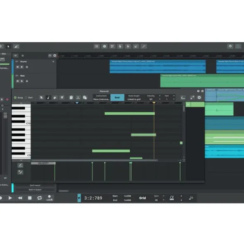Select the pointer tool in Pianoroll toolbar
This screenshot has width=244, height=245.
[41, 97]
